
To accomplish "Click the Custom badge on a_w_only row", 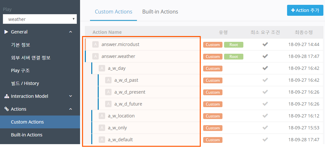I will point(213,128).
